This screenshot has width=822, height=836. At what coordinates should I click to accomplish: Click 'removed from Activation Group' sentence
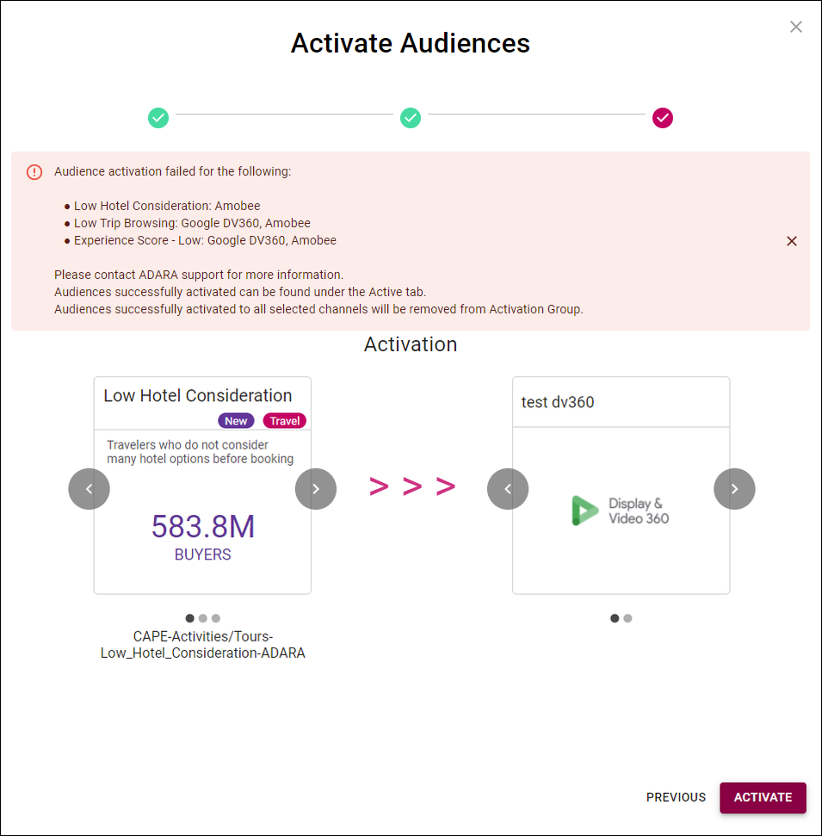click(x=318, y=309)
